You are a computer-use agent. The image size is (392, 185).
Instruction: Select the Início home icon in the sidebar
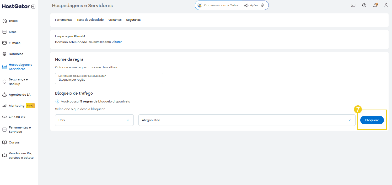pyautogui.click(x=4, y=20)
